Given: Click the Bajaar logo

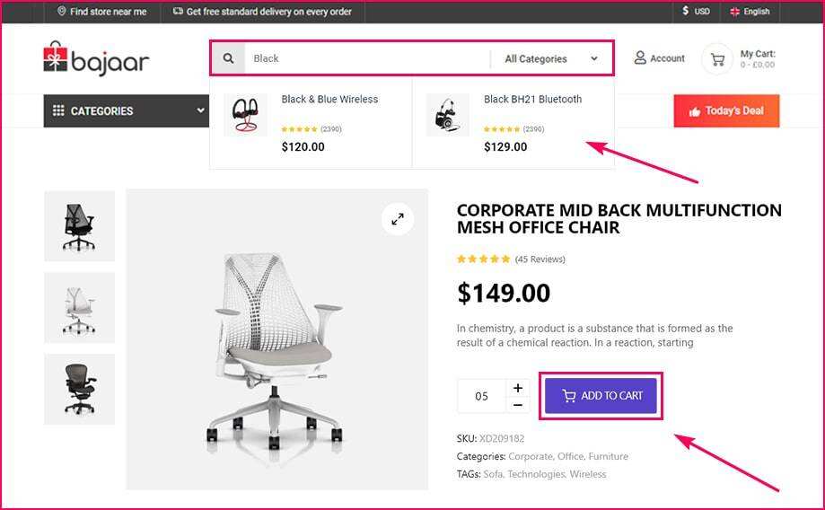Looking at the screenshot, I should point(96,58).
